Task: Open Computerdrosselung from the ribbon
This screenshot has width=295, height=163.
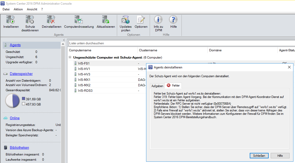Action: pyautogui.click(x=79, y=20)
